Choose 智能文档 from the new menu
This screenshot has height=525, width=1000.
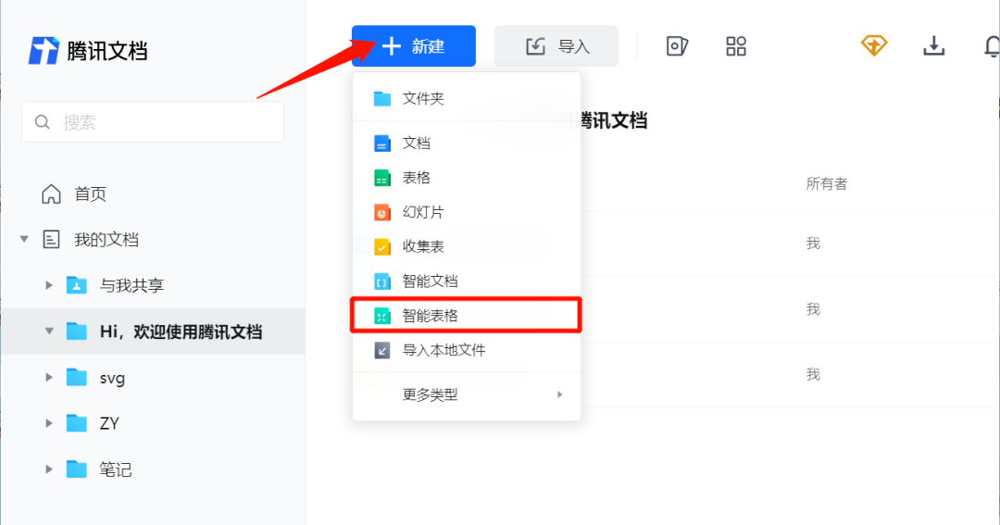pos(466,281)
